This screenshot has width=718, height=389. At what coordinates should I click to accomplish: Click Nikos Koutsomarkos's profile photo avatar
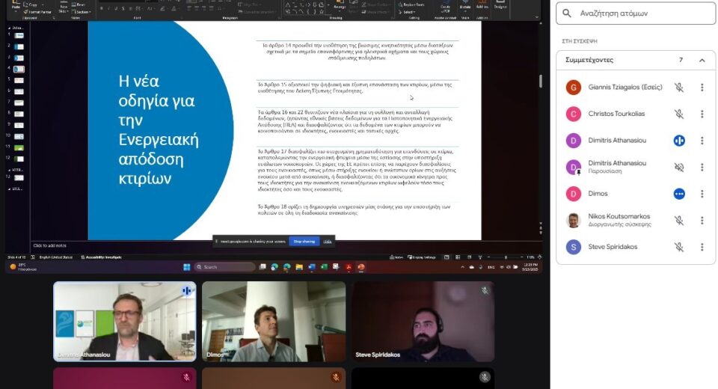[574, 221]
